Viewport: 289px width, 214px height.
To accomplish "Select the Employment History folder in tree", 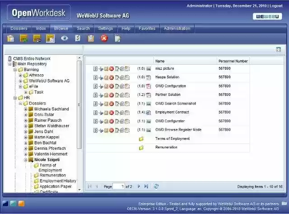I will pos(58,181).
